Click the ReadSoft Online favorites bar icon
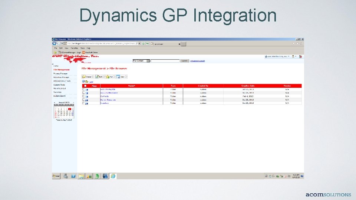The width and height of the screenshot is (356, 200). click(x=83, y=52)
